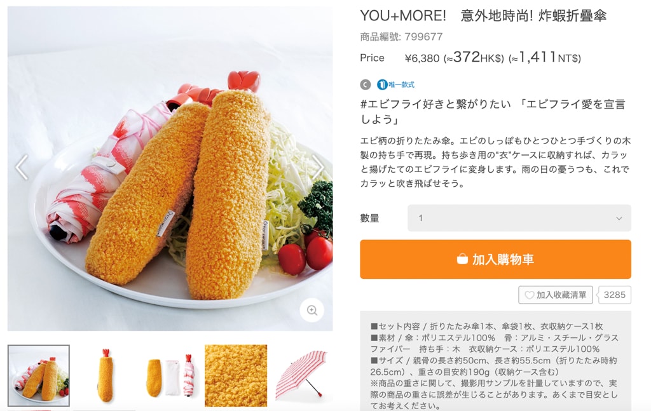Click the #エビフライ好きと繋がりたい hashtag text
The height and width of the screenshot is (411, 651).
tap(435, 104)
